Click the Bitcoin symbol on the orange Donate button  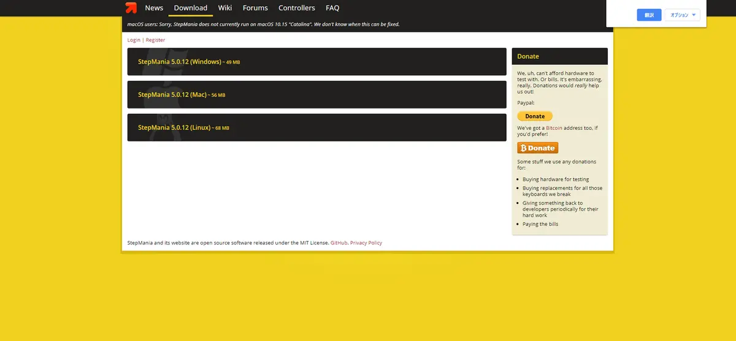[523, 148]
